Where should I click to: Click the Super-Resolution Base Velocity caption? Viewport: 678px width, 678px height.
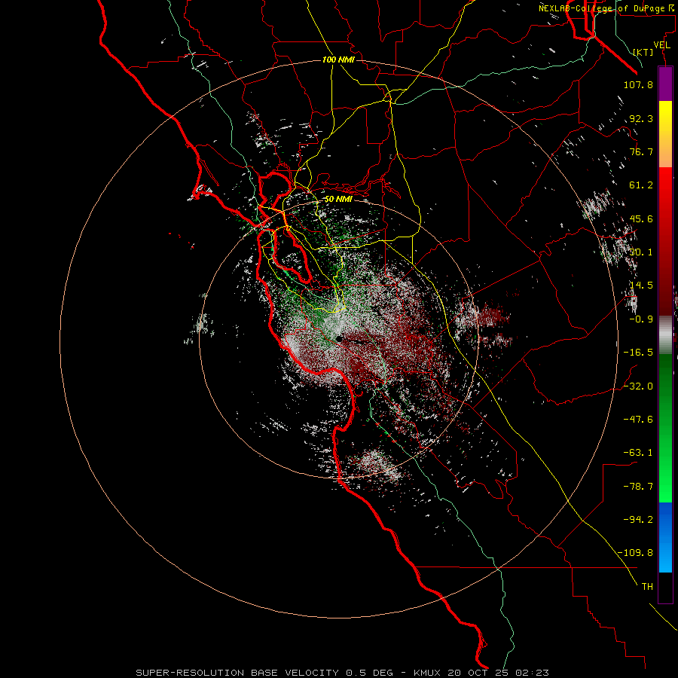coord(343,673)
